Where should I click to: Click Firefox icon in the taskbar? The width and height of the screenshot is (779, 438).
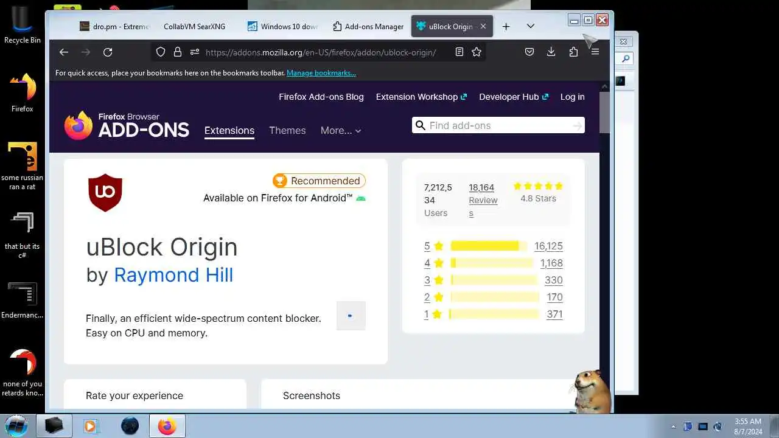tap(167, 426)
